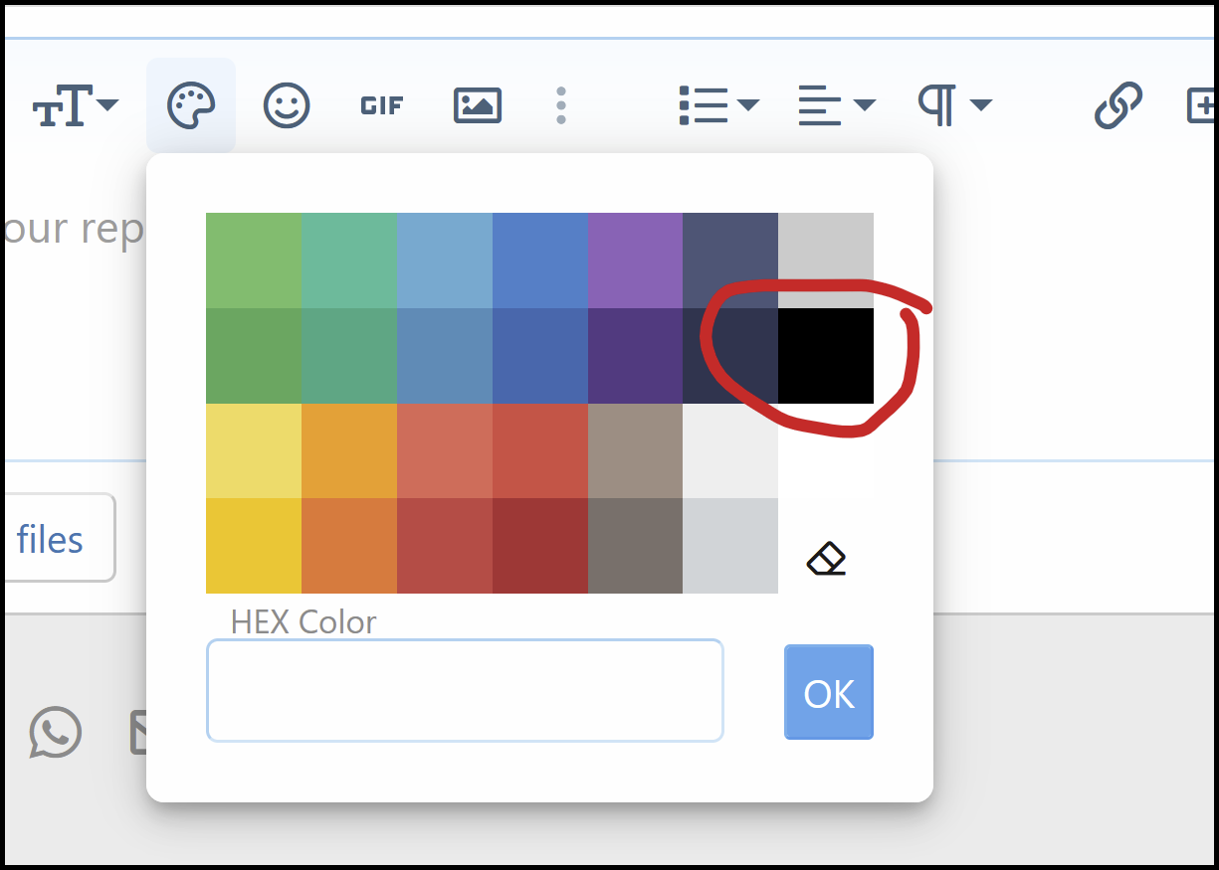The image size is (1219, 870).
Task: Select the black color swatch
Action: point(826,356)
